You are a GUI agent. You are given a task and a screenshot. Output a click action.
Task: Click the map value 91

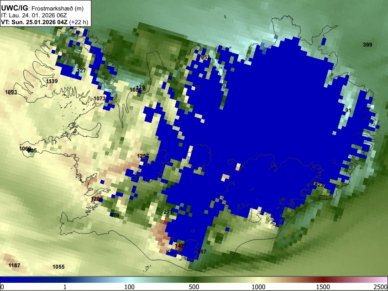pyautogui.click(x=348, y=110)
